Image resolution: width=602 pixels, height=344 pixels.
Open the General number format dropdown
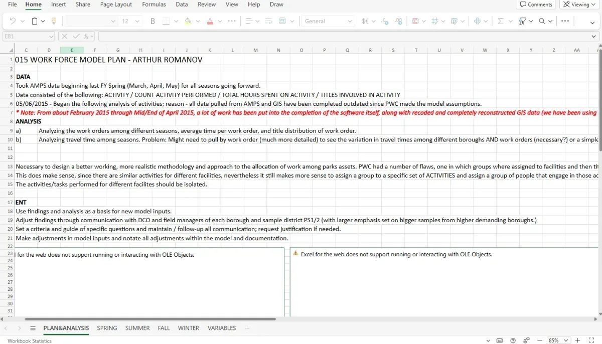click(328, 21)
